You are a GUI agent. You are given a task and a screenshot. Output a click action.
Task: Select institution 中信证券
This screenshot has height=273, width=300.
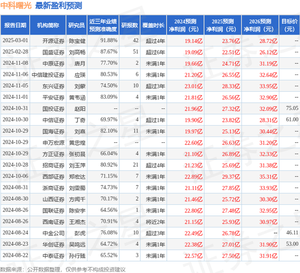54,120
